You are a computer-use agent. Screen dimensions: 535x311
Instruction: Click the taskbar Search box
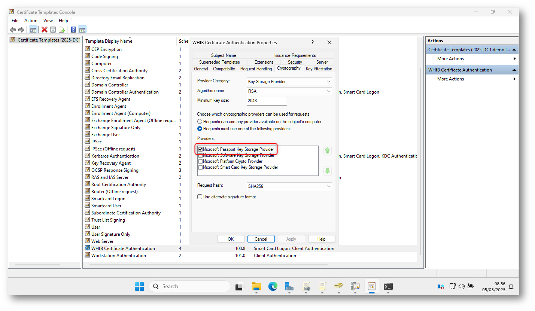tap(190, 286)
